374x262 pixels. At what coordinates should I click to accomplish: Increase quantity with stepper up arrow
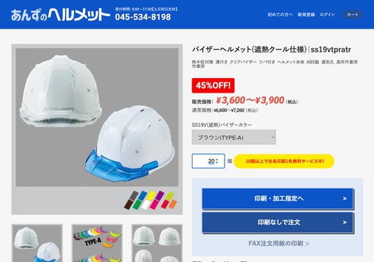217,160
